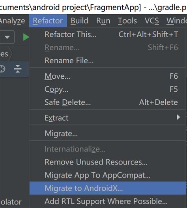The image size is (187, 208).
Task: Open the Analyze menu
Action: tap(13, 21)
